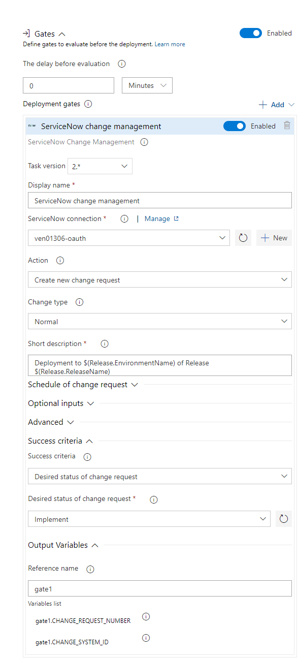The height and width of the screenshot is (658, 298).
Task: Refresh the desired status options
Action: 284,519
